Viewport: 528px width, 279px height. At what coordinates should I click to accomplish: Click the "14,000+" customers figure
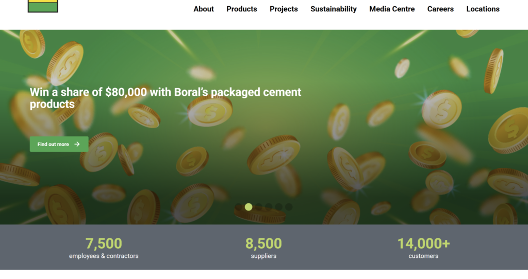424,243
